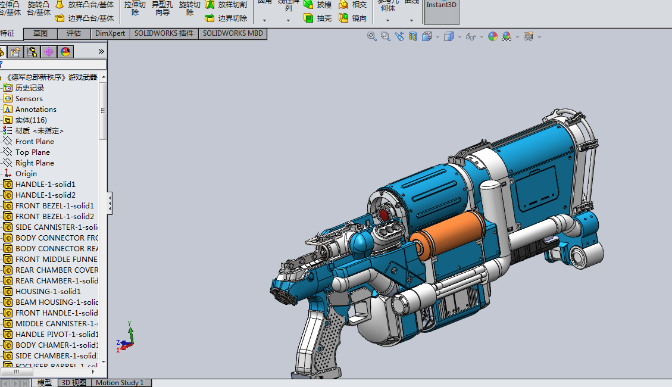Click the 放样切割 (Lofted Cut) button
Screen dimensions: 672x387
click(226, 4)
